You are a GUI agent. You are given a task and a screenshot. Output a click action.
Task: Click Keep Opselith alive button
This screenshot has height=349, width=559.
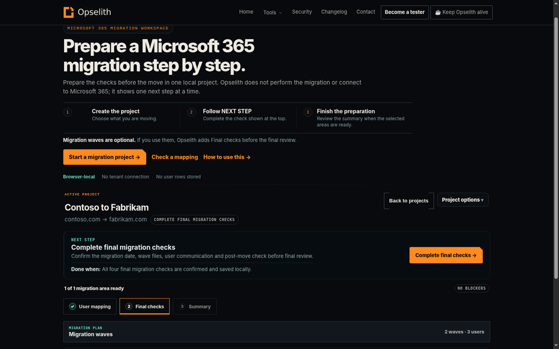[x=461, y=12]
